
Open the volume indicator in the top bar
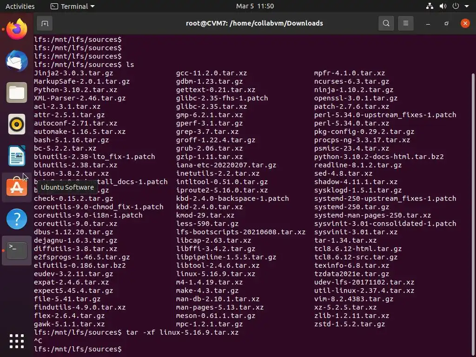click(443, 6)
